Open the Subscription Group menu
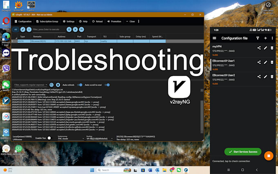This screenshot has width=278, height=174. [47, 21]
